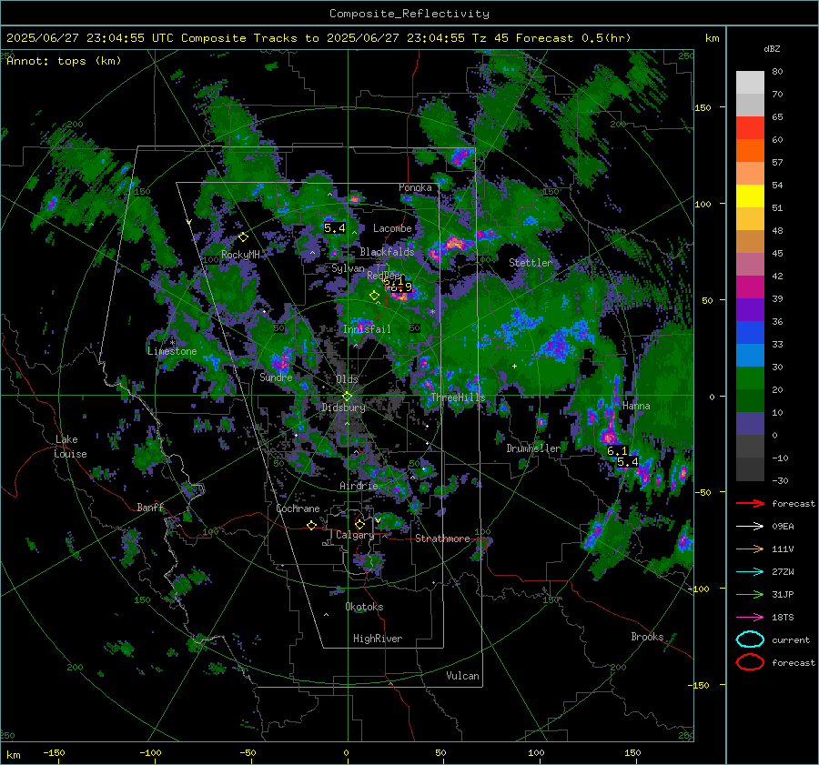Click the Banff city label
819x765 pixels.
point(150,507)
